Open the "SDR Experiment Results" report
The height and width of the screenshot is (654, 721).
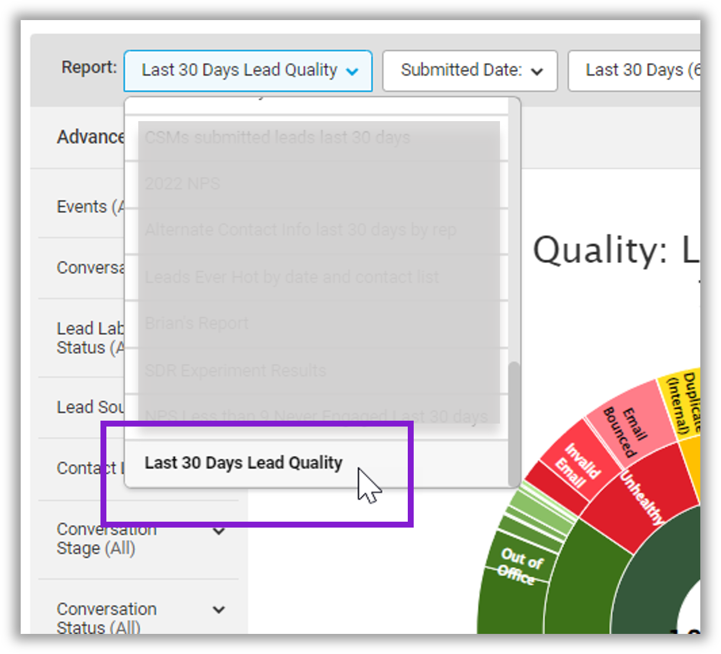pos(235,370)
